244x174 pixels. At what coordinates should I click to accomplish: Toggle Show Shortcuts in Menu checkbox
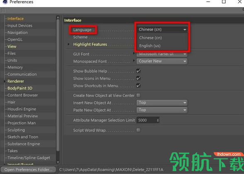(138, 86)
